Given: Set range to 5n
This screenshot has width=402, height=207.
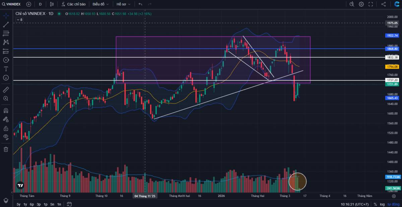Looking at the screenshot, I should point(52,204).
